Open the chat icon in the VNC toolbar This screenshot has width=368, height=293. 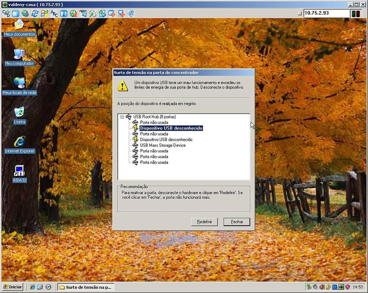pos(131,13)
